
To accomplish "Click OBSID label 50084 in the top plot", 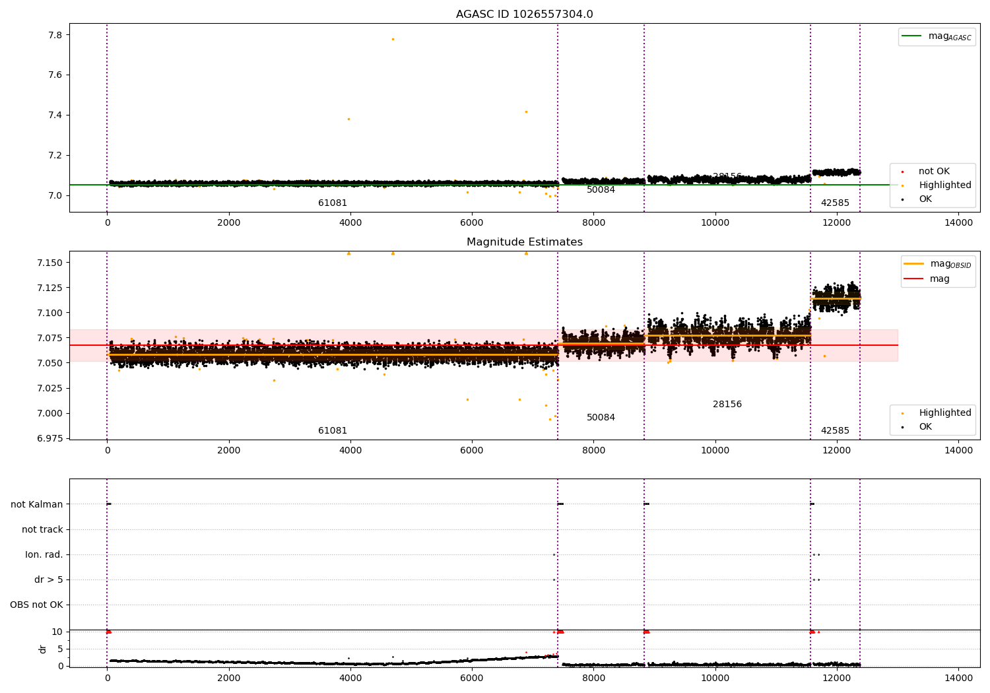I will coord(601,190).
